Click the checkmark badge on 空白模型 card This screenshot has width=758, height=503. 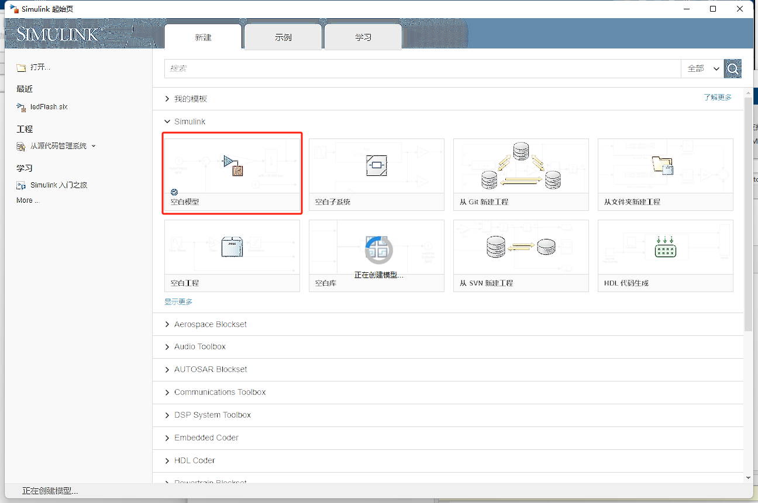174,192
